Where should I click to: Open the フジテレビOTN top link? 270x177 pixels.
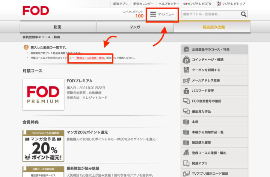tap(201, 4)
